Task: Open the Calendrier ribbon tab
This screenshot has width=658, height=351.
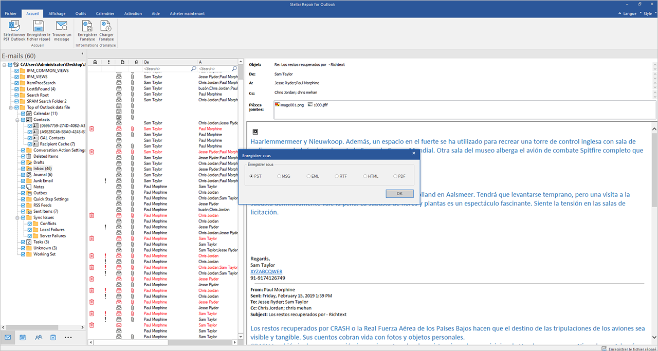Action: click(105, 14)
